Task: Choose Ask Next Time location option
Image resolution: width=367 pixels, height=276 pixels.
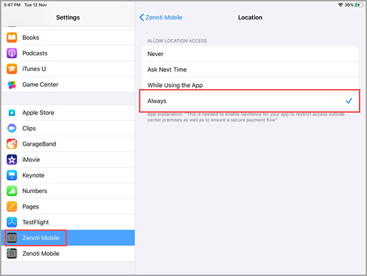Action: 250,70
